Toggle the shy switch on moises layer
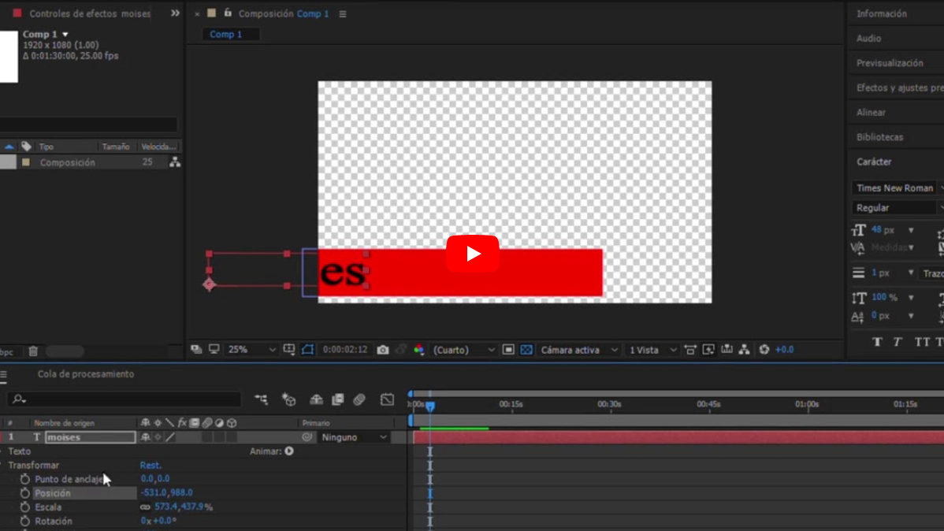Viewport: 944px width, 531px height. (x=145, y=437)
